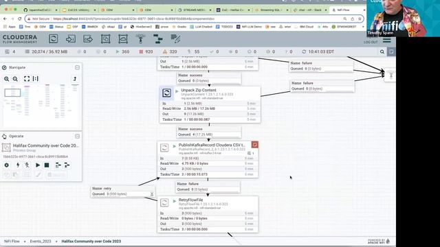The height and width of the screenshot is (247, 440).
Task: Open the HiveServer2 bookmark
Action: (141, 27)
